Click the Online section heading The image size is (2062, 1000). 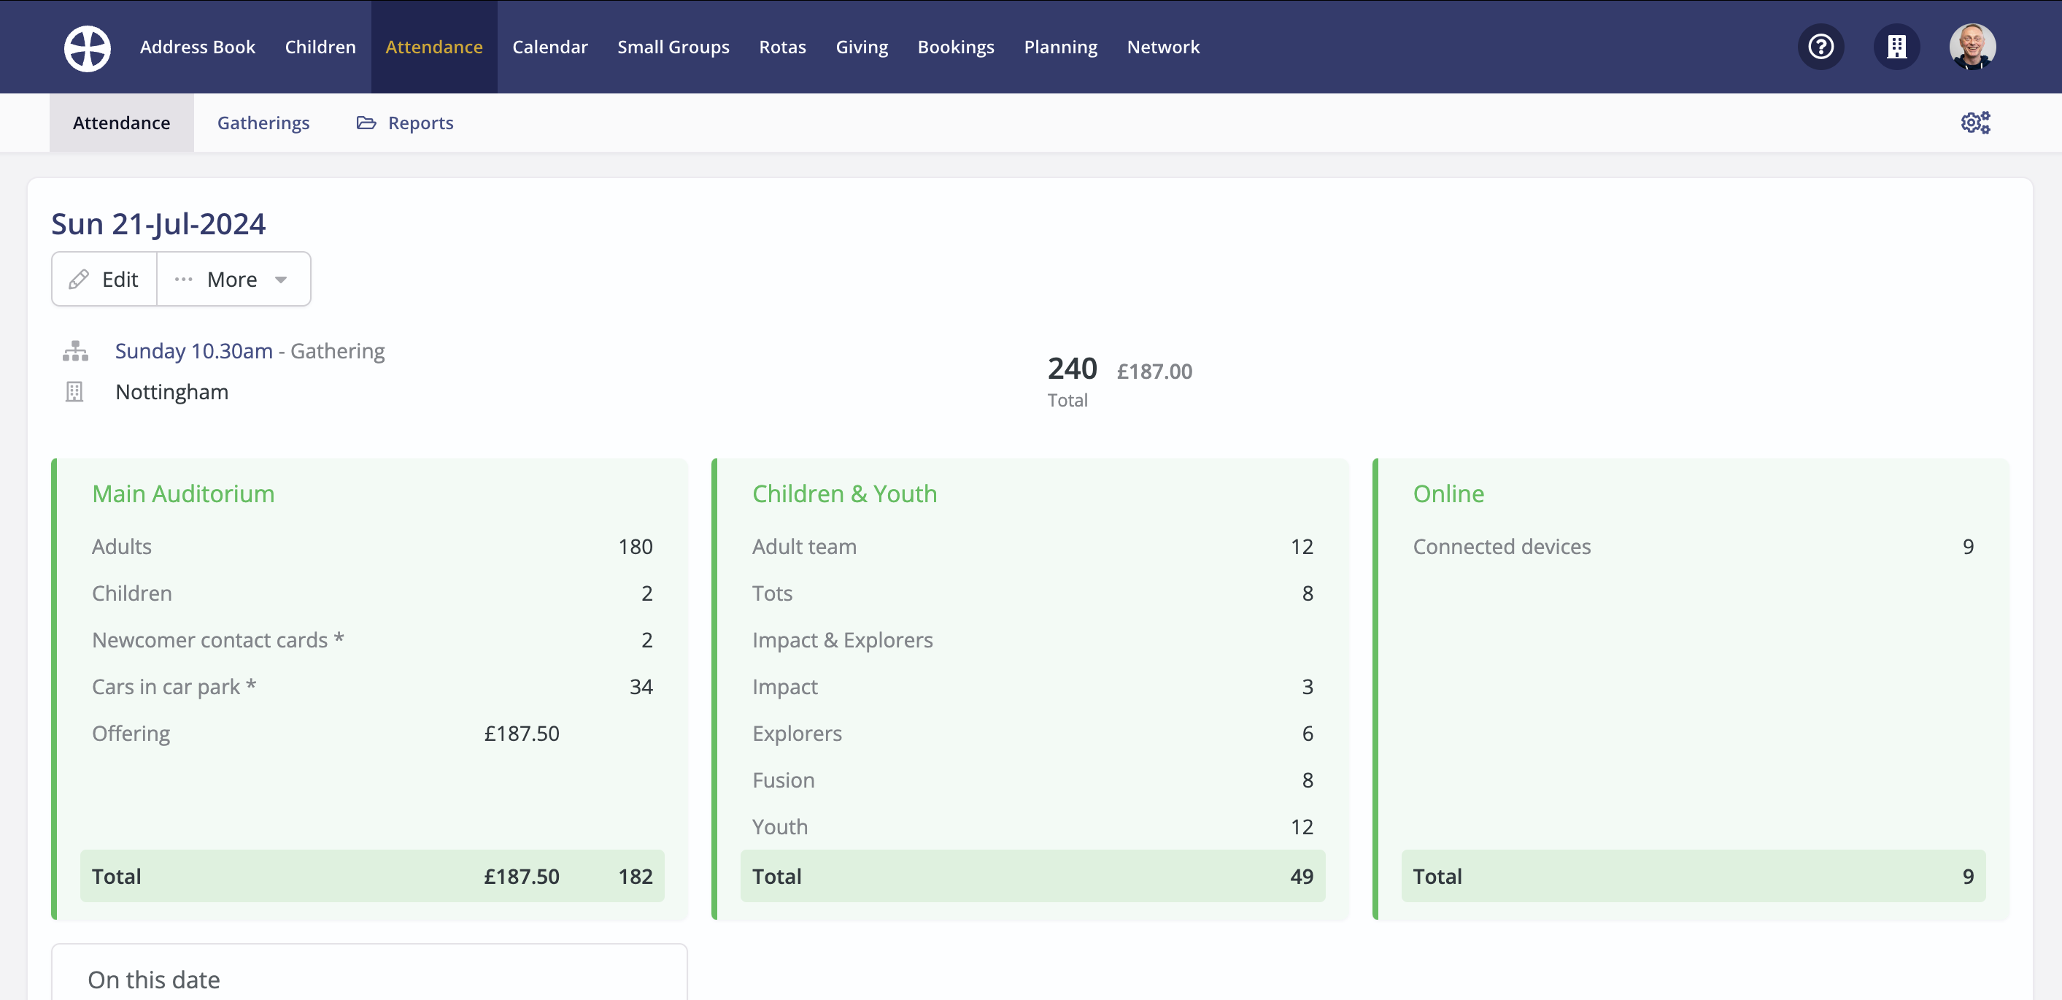pyautogui.click(x=1448, y=494)
